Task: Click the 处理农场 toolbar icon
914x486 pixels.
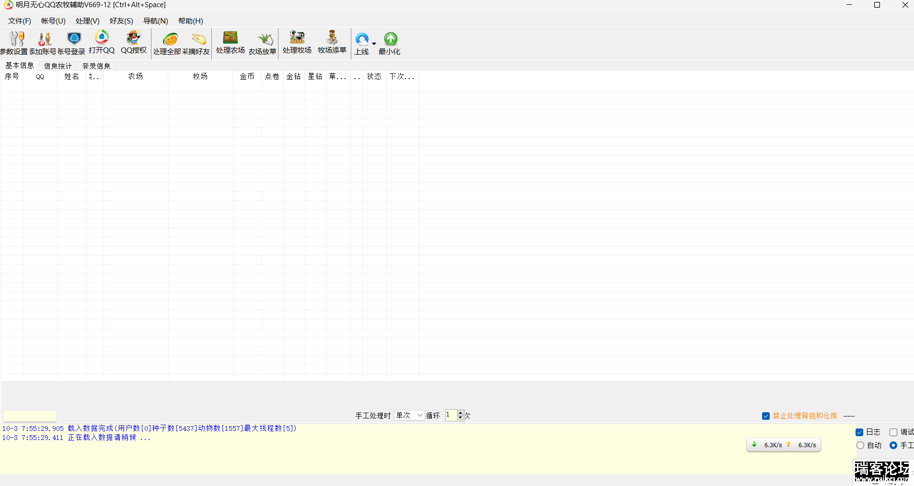Action: click(x=231, y=42)
